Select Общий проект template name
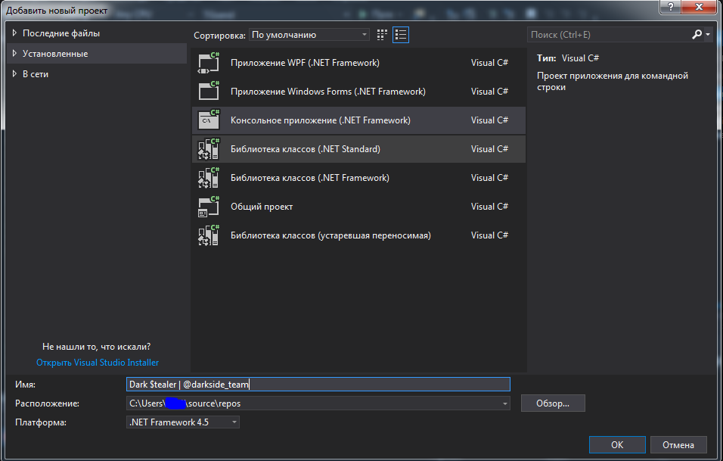Image resolution: width=723 pixels, height=461 pixels. tap(262, 207)
